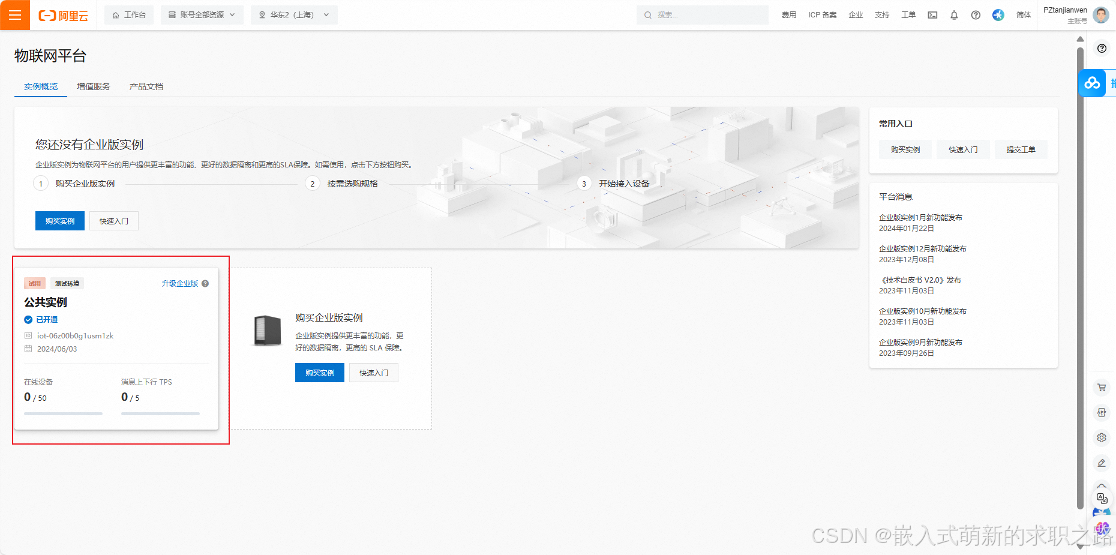Click the 消息上下行 TPS progress bar
This screenshot has width=1116, height=555.
(x=160, y=413)
